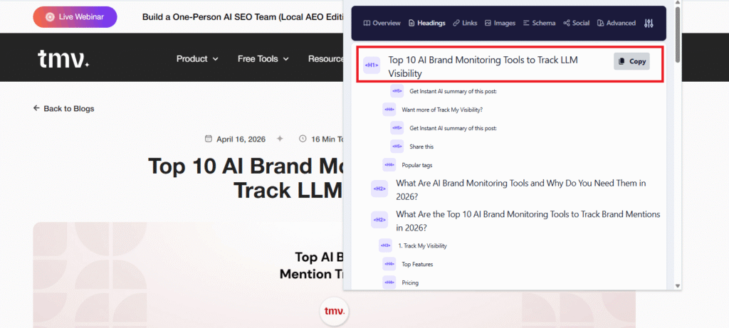Viewport: 729px width, 328px height.
Task: Select H1 'Top 10 AI Brand Monitoring Tools' heading
Action: click(483, 66)
